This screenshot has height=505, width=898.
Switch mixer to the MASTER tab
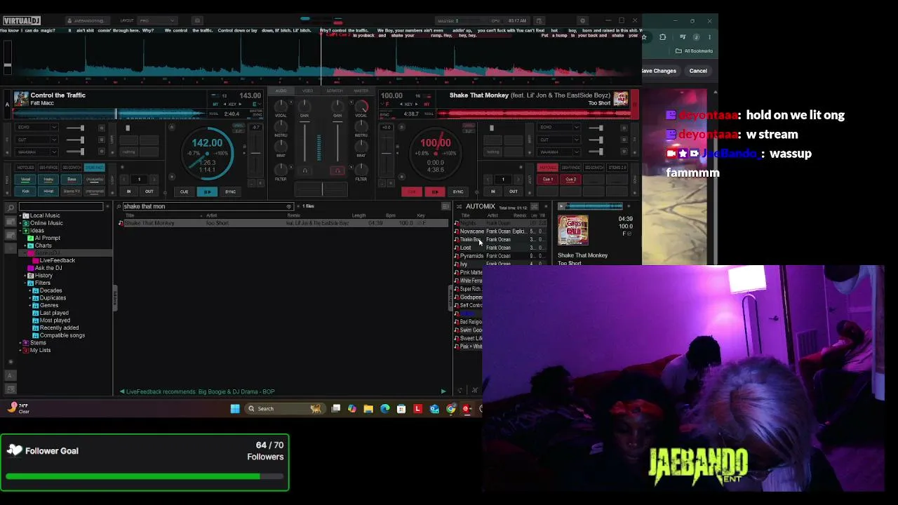[x=361, y=90]
